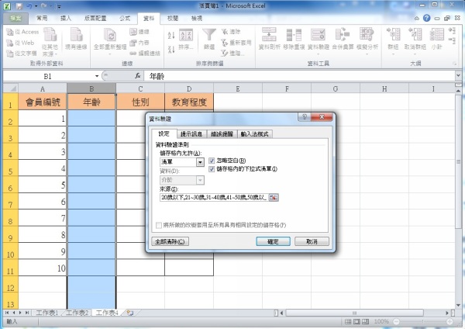
Task: Open From Other Sources menu
Action: 50,42
